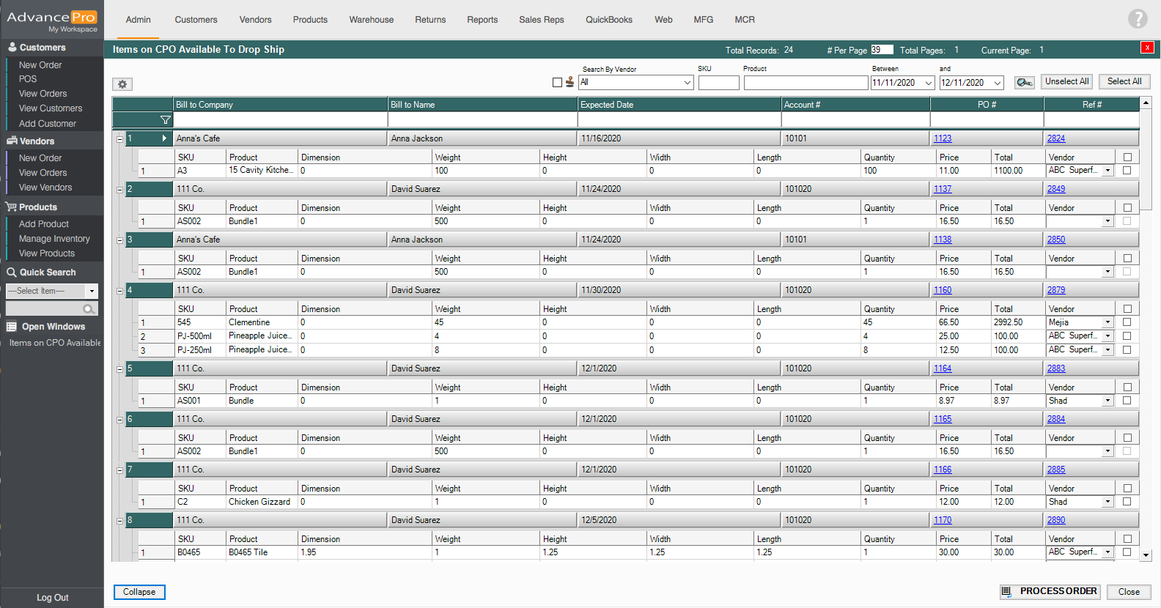
Task: Tick the checkbox left of Search By Vendor
Action: click(x=557, y=83)
